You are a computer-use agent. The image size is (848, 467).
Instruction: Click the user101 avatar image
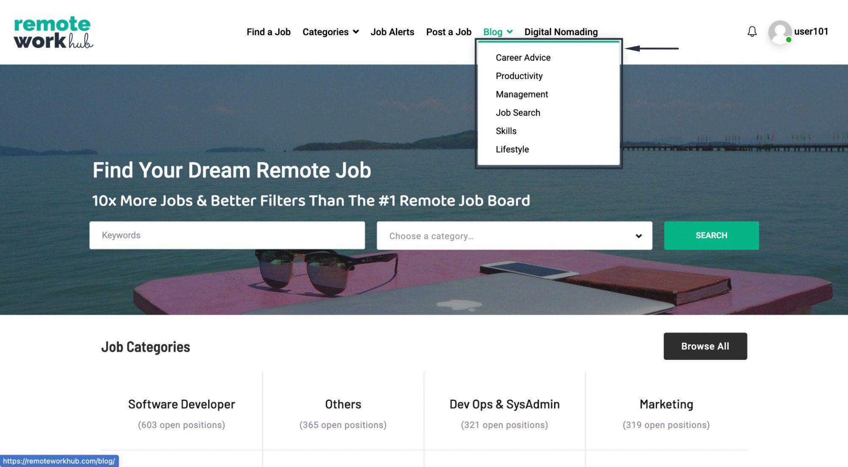(780, 31)
